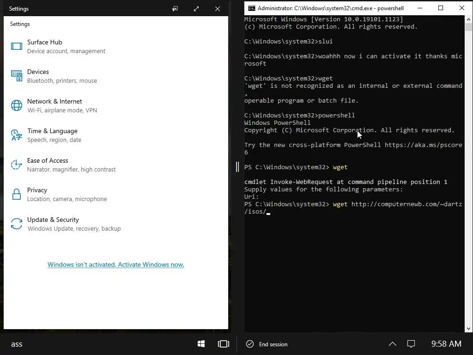Click the snap/move icon in Settings title bar
The width and height of the screenshot is (473, 355).
pyautogui.click(x=175, y=8)
